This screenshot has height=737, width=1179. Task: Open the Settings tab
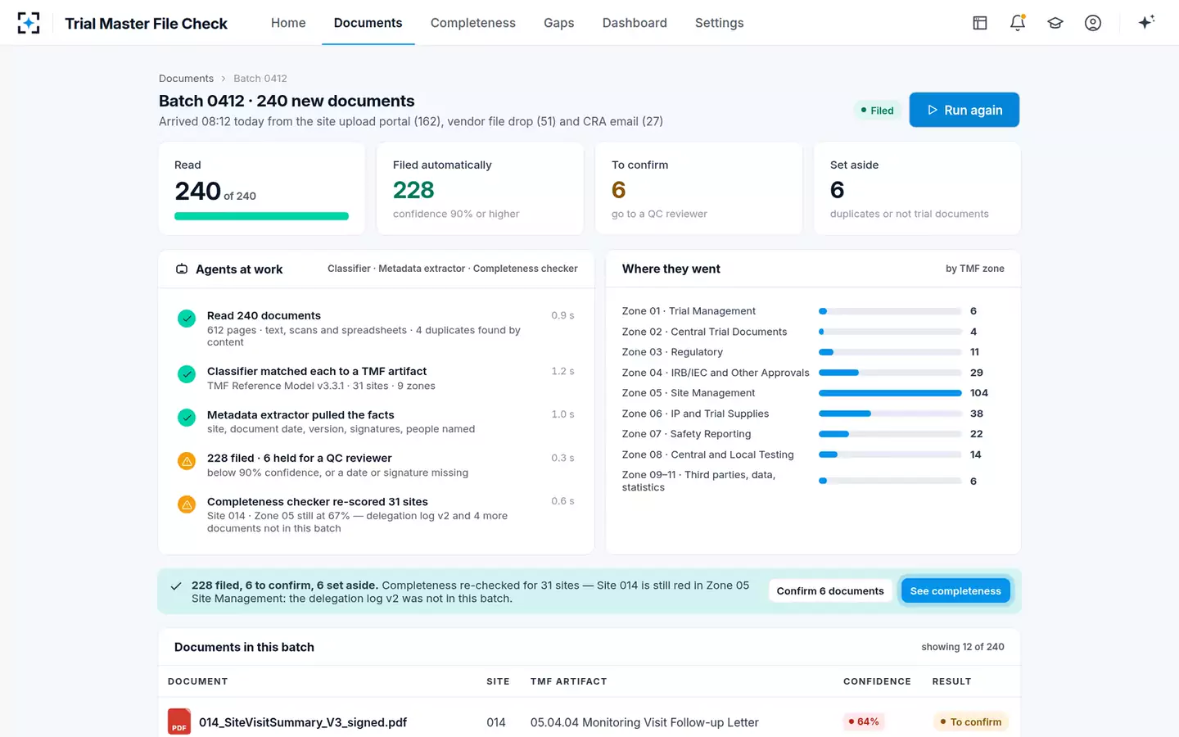720,23
